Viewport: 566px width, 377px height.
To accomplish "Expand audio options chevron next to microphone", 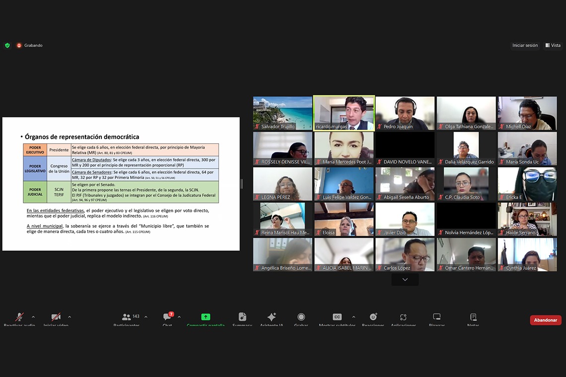I will (x=33, y=317).
